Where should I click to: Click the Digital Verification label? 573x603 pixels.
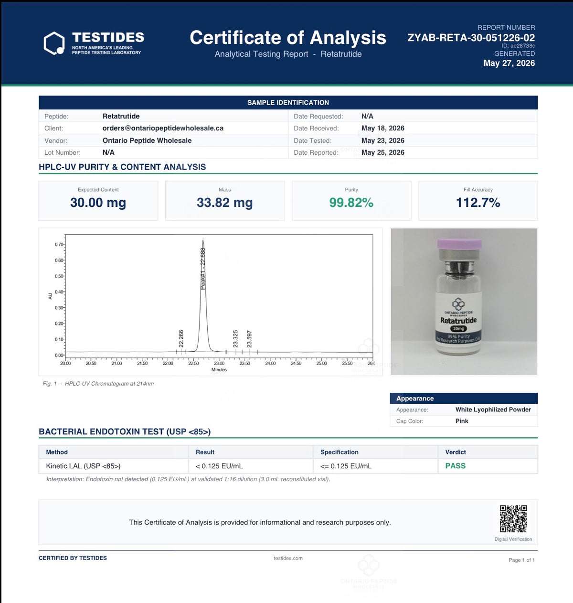point(513,539)
